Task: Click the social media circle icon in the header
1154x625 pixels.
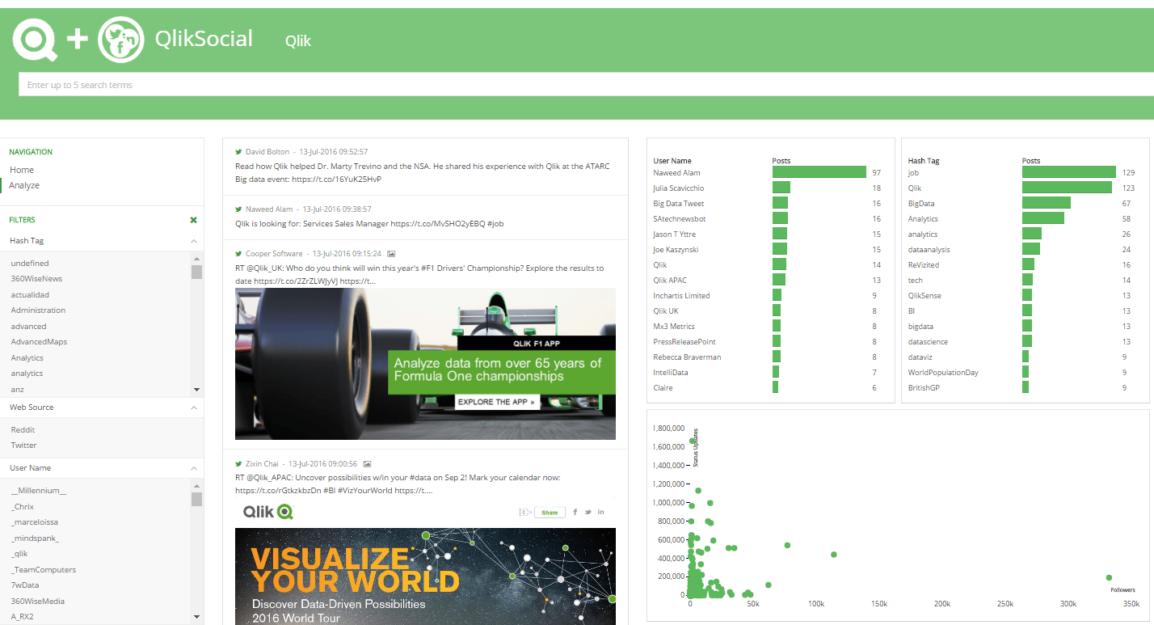Action: pos(120,39)
